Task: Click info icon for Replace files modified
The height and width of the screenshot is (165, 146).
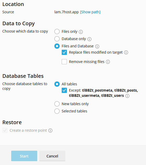Action: coord(126,52)
